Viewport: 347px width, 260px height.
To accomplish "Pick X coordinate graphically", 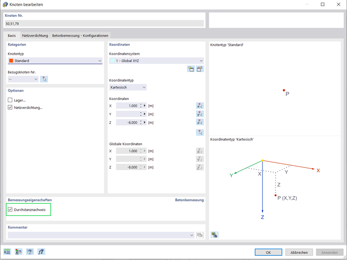I will point(200,106).
